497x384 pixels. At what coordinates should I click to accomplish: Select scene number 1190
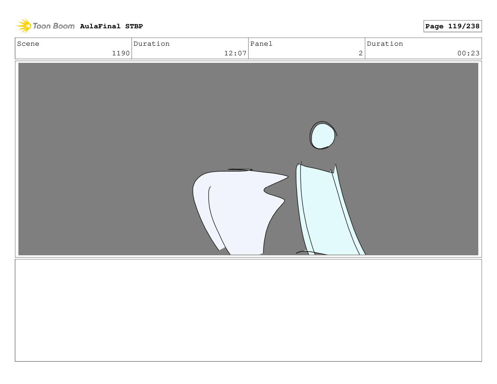(121, 53)
